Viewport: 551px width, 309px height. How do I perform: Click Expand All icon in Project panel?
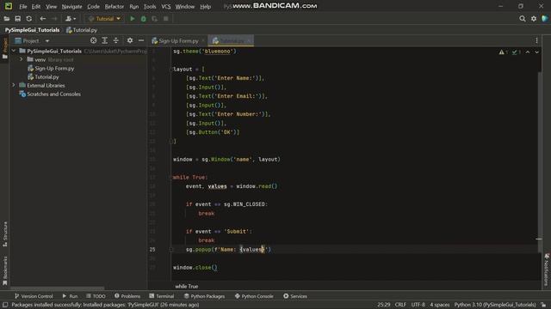pos(105,40)
